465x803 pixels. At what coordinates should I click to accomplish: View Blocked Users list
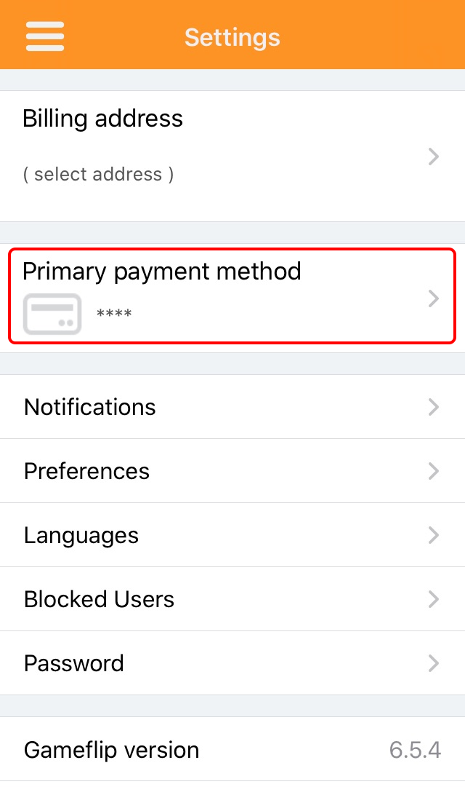99,599
